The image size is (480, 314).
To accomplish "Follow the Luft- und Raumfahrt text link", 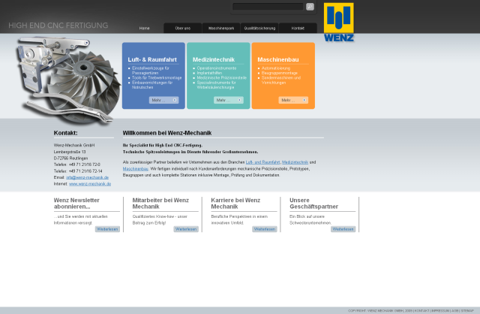I will pyautogui.click(x=262, y=162).
